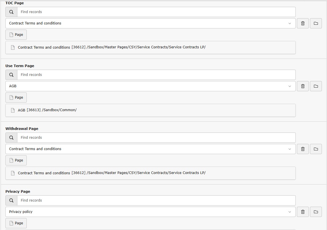Expand the TOC Page selection dropdown
The height and width of the screenshot is (230, 327).
(150, 23)
